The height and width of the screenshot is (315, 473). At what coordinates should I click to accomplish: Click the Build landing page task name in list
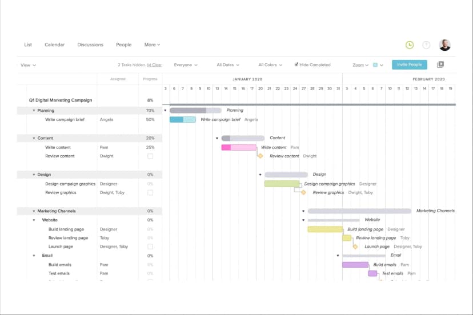[66, 229]
